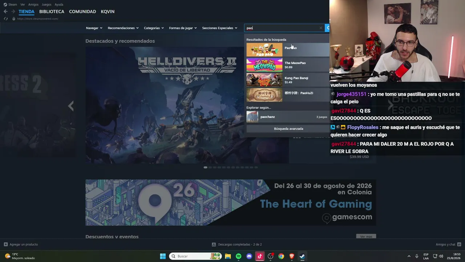Image resolution: width=465 pixels, height=262 pixels.
Task: Open the Steam menu
Action: (13, 4)
